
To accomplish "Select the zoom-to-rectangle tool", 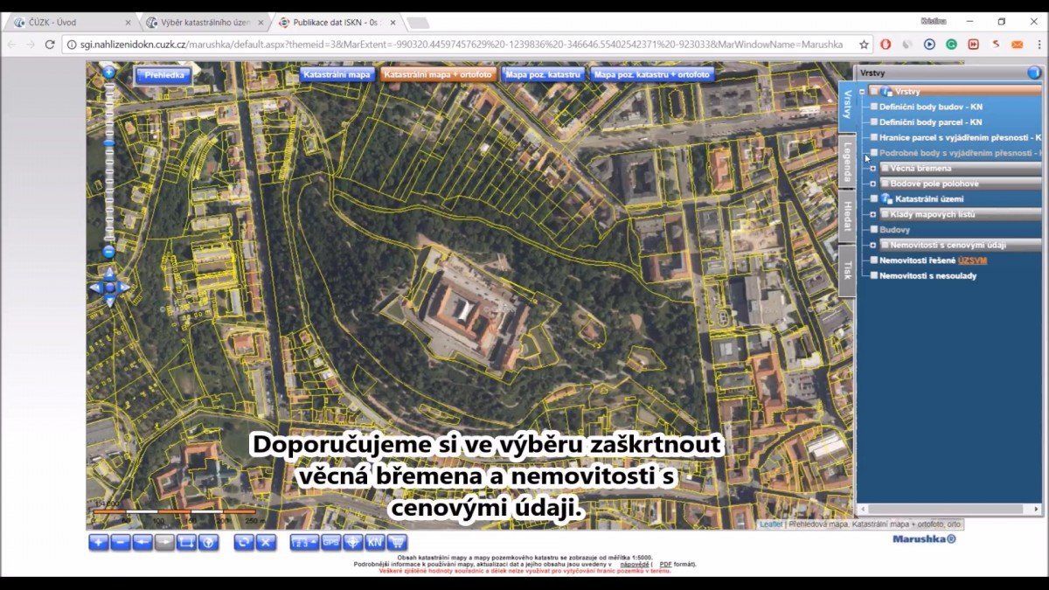I will 186,542.
